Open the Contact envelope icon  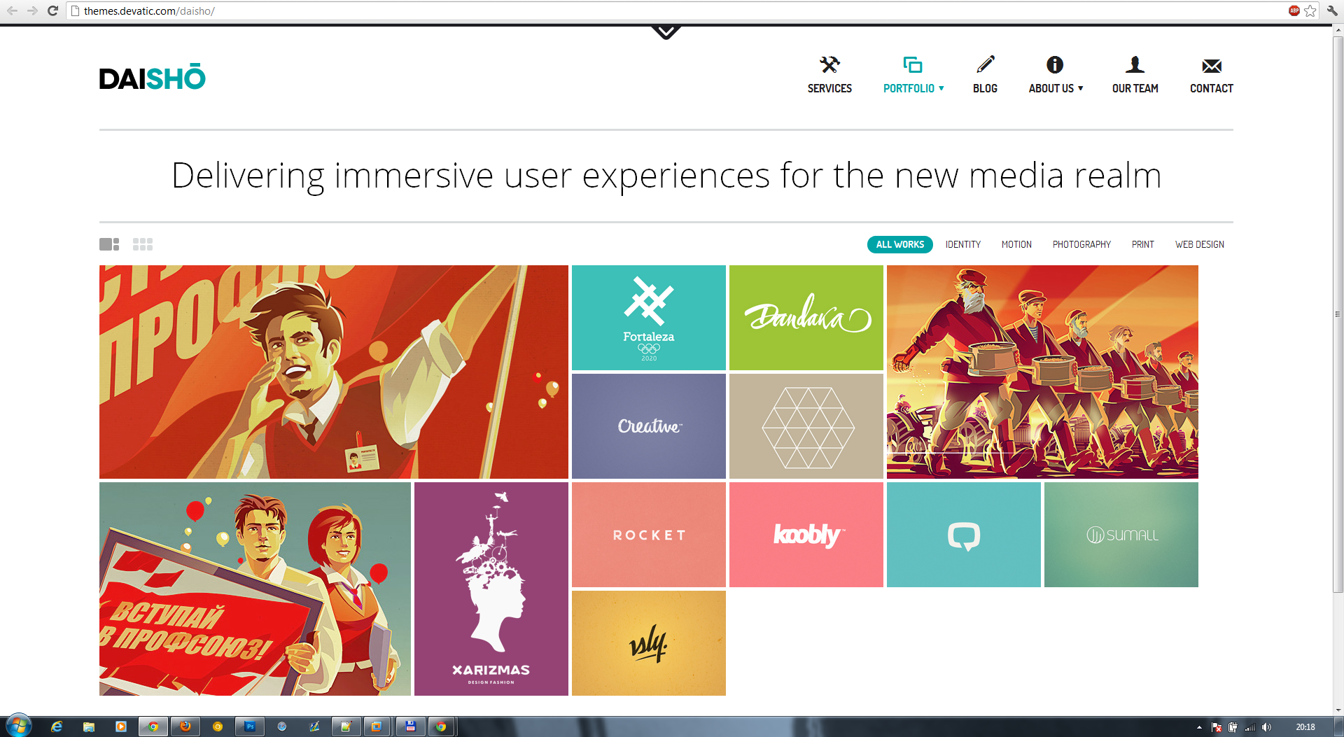tap(1212, 66)
